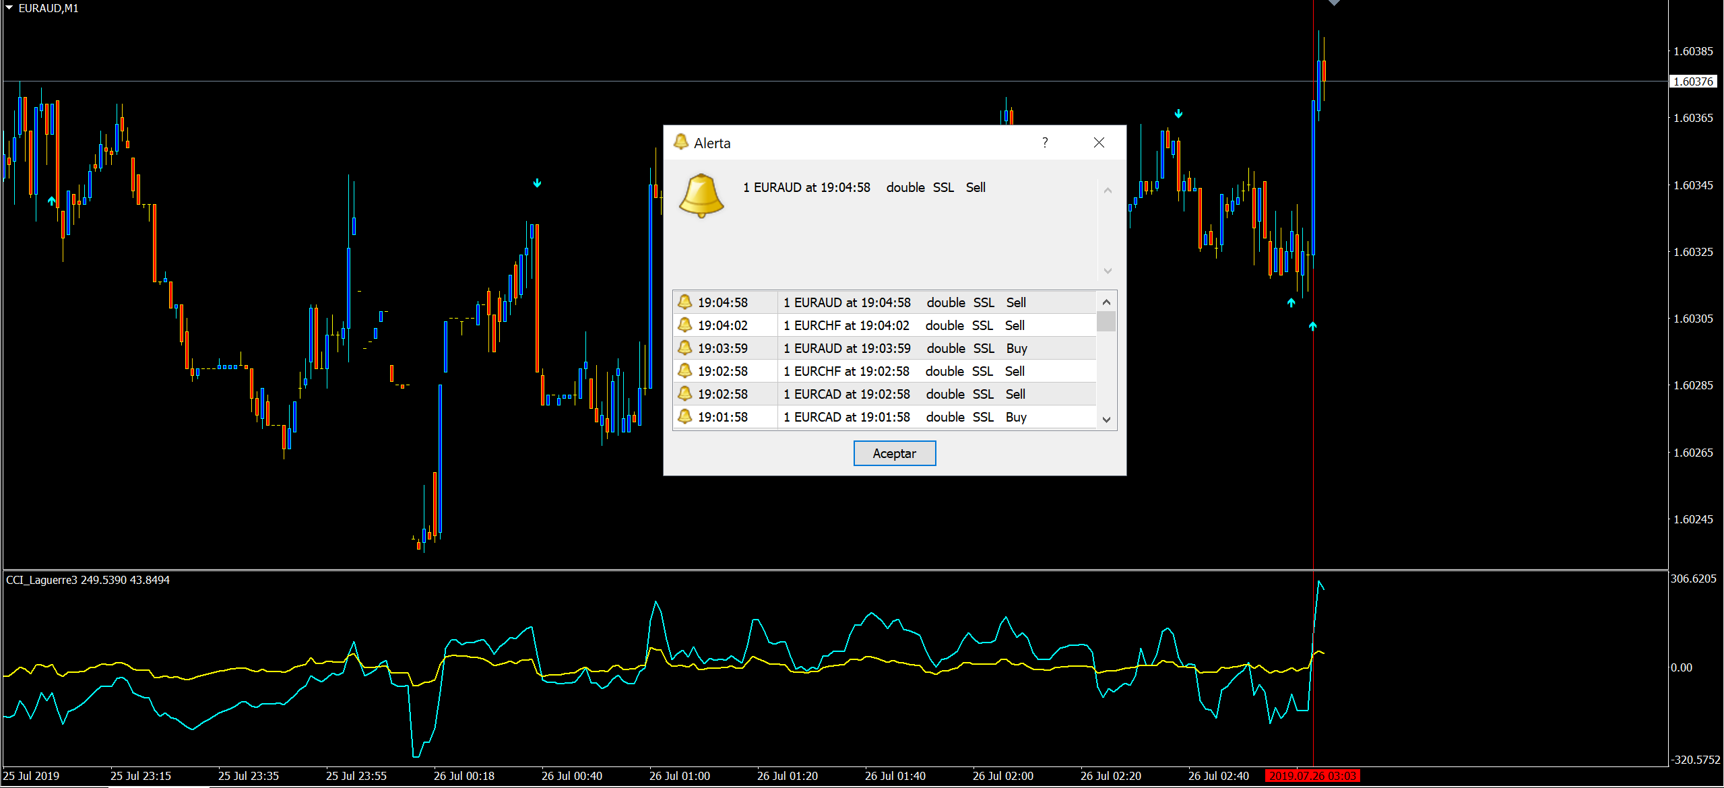
Task: Click bell icon of 19:03:59 alert row
Action: tap(684, 348)
